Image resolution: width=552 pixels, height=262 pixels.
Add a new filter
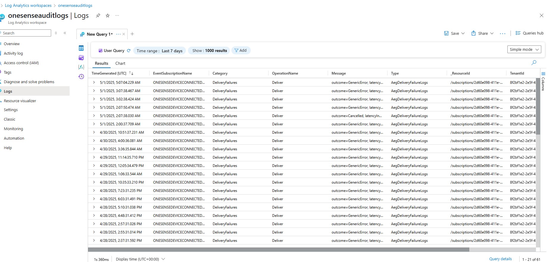241,50
